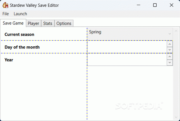Decrease Day of the month with down arrow
The height and width of the screenshot is (121, 180).
coord(170,50)
